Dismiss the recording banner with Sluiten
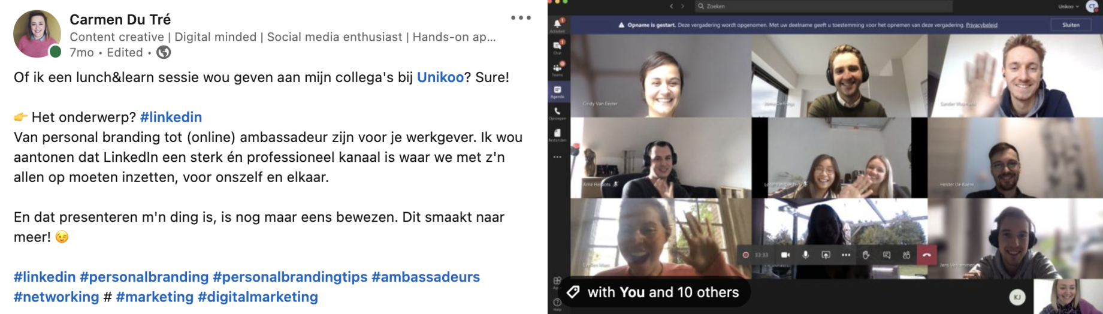This screenshot has height=314, width=1103. coord(1071,25)
